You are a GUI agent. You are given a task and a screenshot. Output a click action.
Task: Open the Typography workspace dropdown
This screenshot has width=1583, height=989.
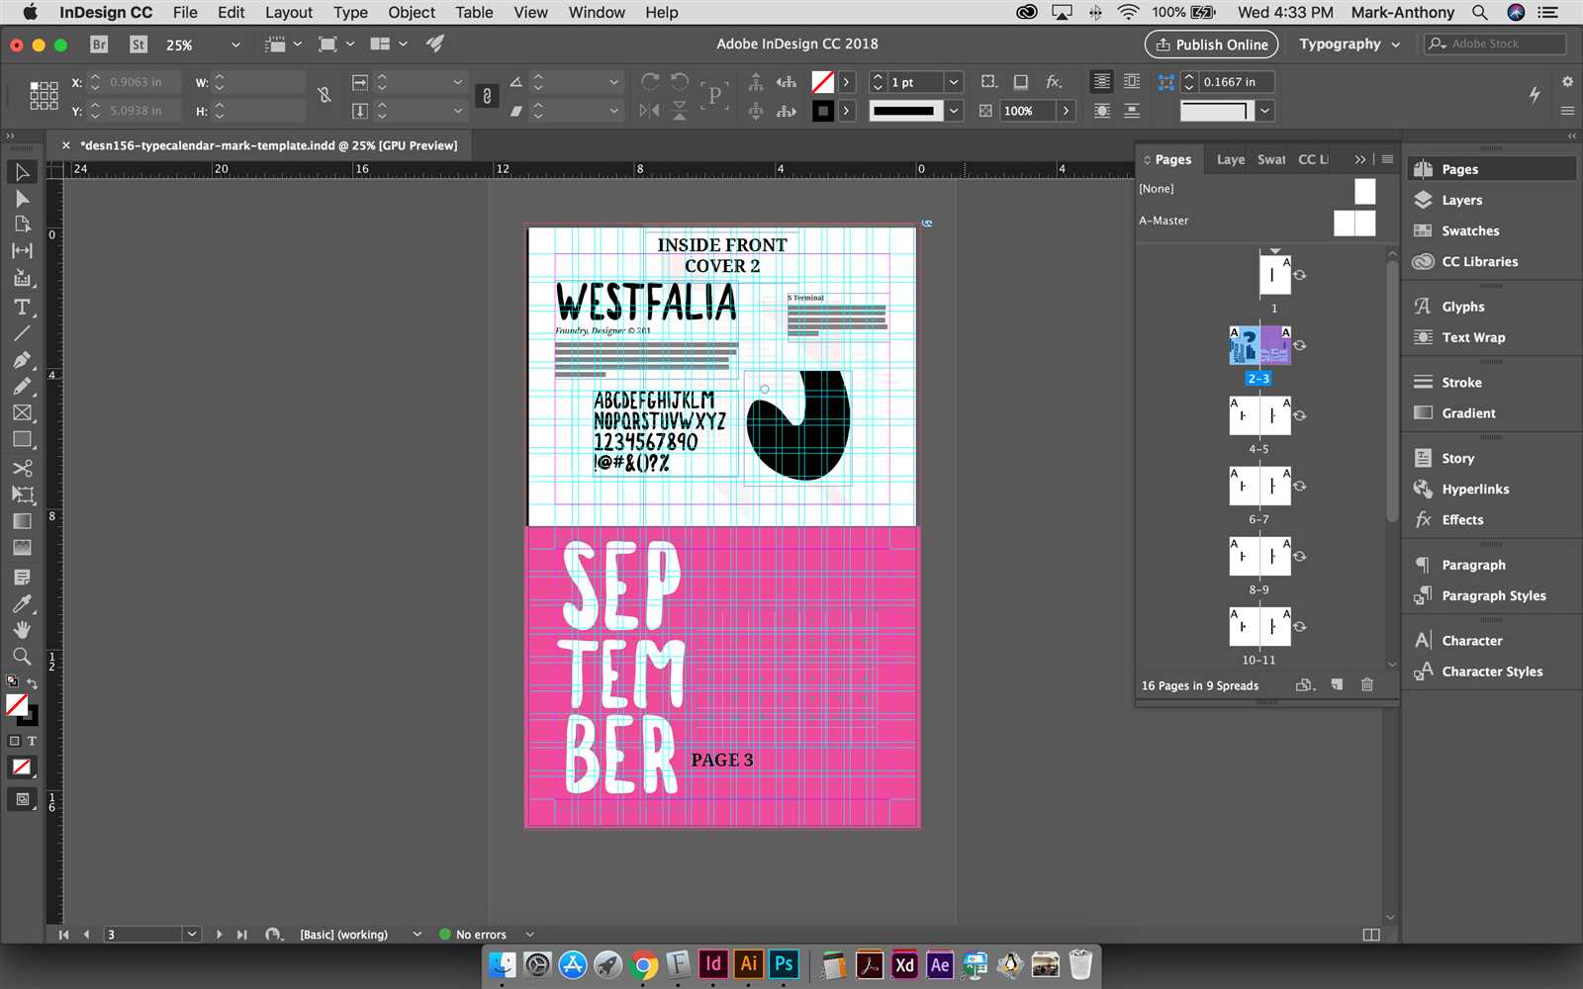coord(1350,44)
